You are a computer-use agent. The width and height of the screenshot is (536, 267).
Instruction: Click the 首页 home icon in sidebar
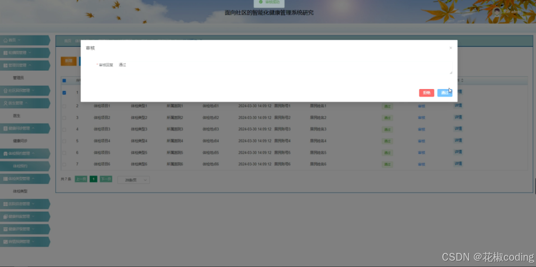coord(5,40)
